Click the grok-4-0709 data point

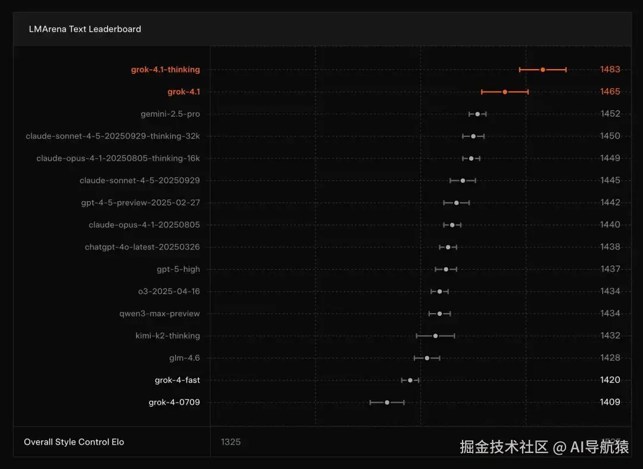387,402
